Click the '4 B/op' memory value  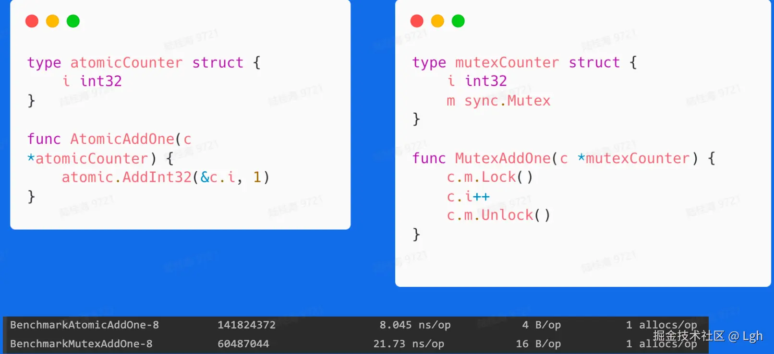[542, 325]
